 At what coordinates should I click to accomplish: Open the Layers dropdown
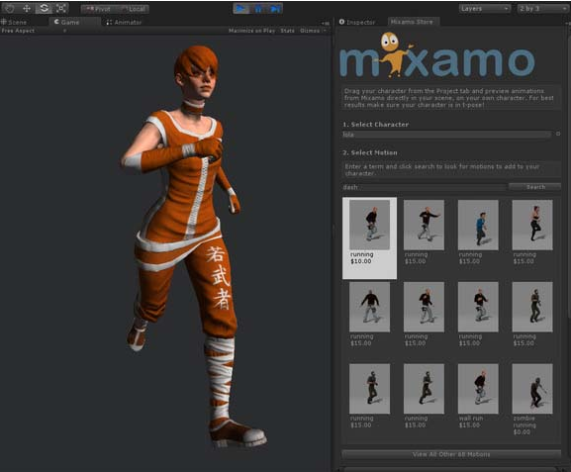tap(484, 8)
